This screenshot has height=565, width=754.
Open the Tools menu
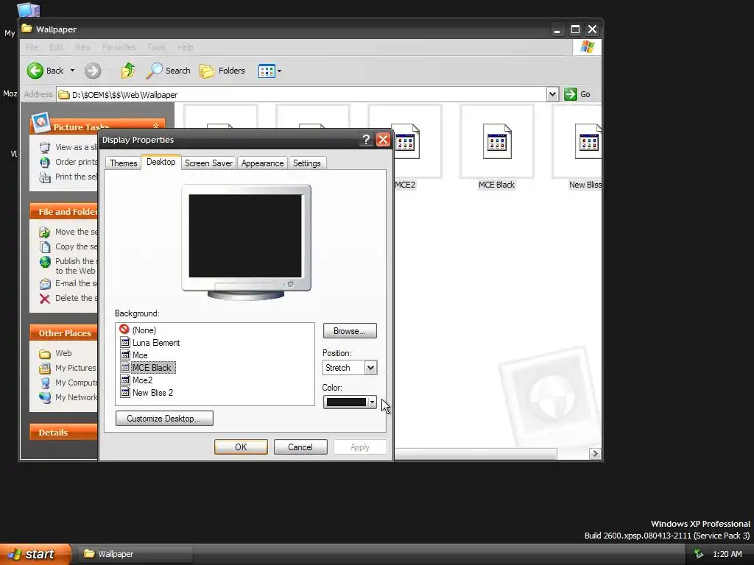[156, 47]
